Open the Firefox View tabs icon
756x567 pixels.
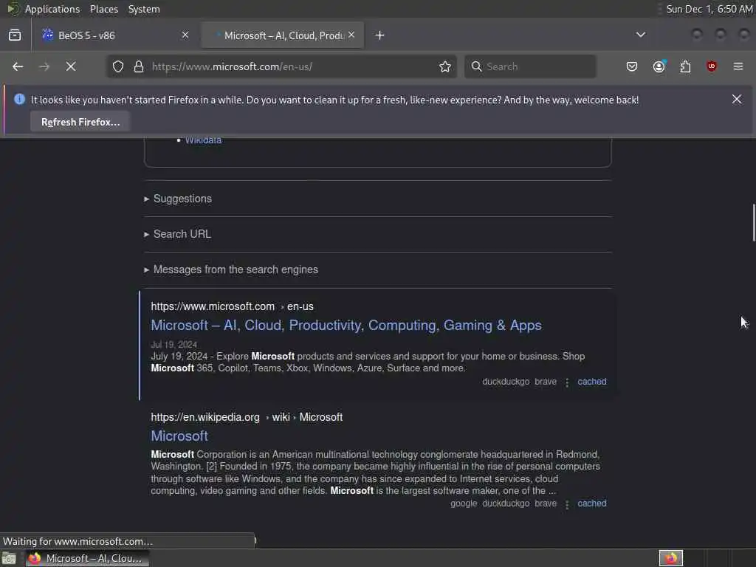(x=15, y=35)
